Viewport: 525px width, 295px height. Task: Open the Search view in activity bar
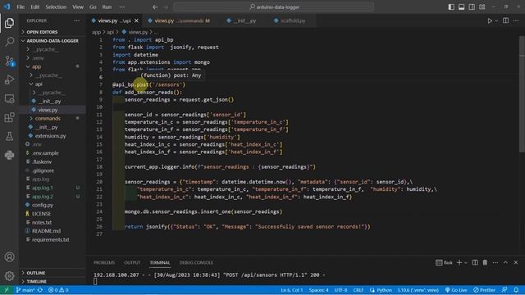9,42
